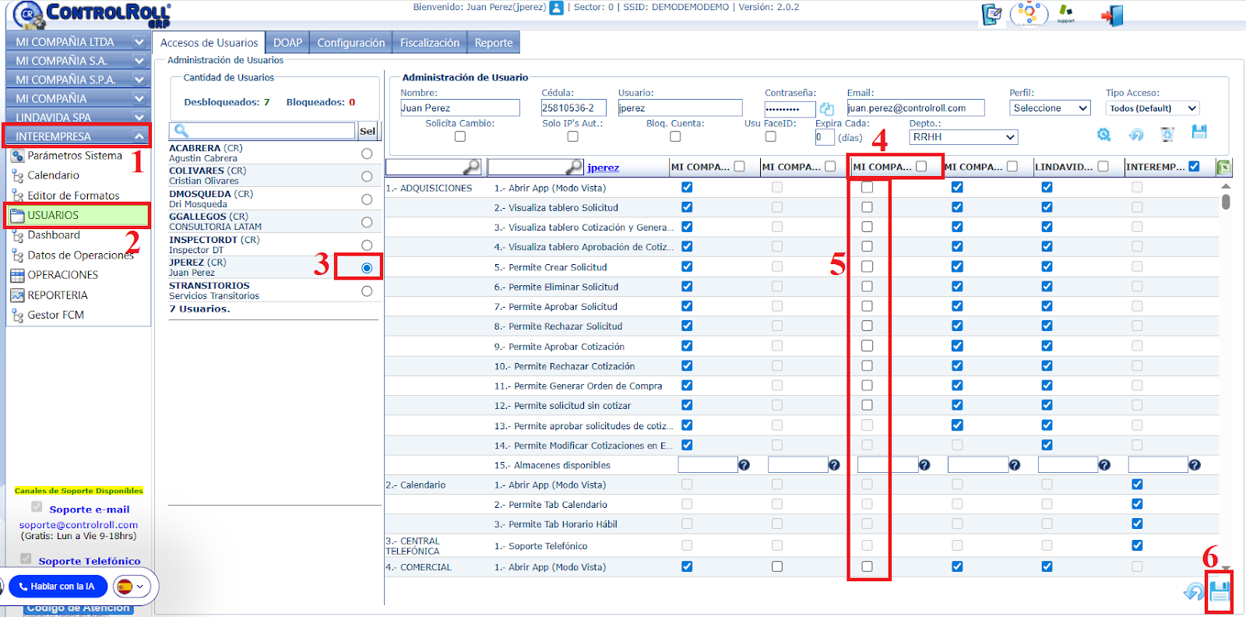Click the permissions grid vertical scrollbar

pyautogui.click(x=1226, y=203)
